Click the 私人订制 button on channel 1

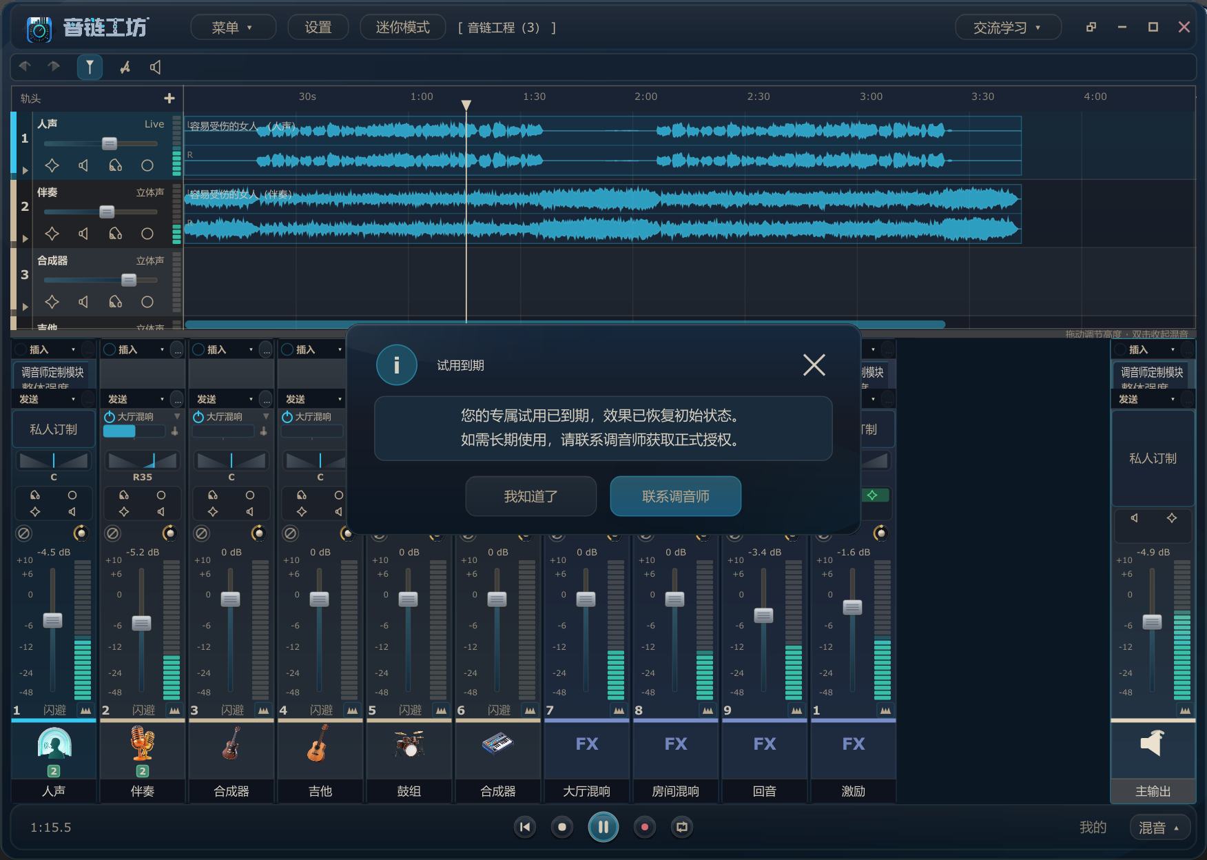click(x=54, y=429)
